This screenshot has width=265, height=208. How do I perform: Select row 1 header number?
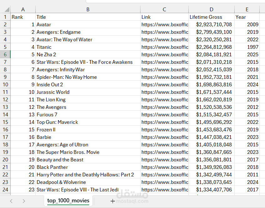coord(5,17)
